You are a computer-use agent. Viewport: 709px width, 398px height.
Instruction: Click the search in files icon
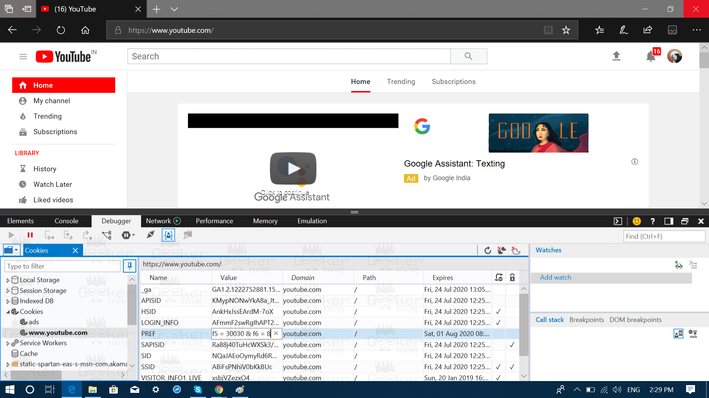coord(188,235)
